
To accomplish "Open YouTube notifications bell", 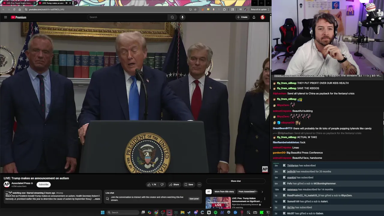I will tap(254, 17).
